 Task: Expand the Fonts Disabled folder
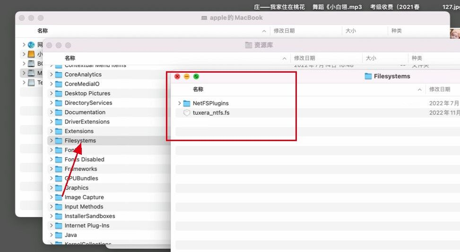coord(52,160)
